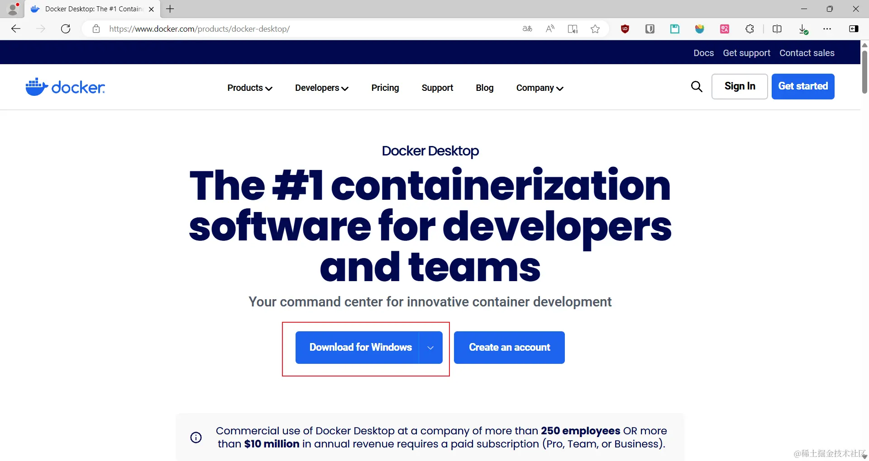Click the 'Docker Desktop' heading text
869x461 pixels.
(x=430, y=151)
